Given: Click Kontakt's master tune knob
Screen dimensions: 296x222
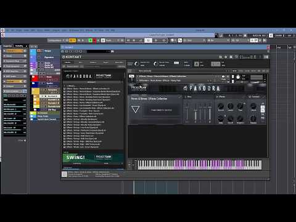Looking at the screenshot, I should tap(156, 64).
